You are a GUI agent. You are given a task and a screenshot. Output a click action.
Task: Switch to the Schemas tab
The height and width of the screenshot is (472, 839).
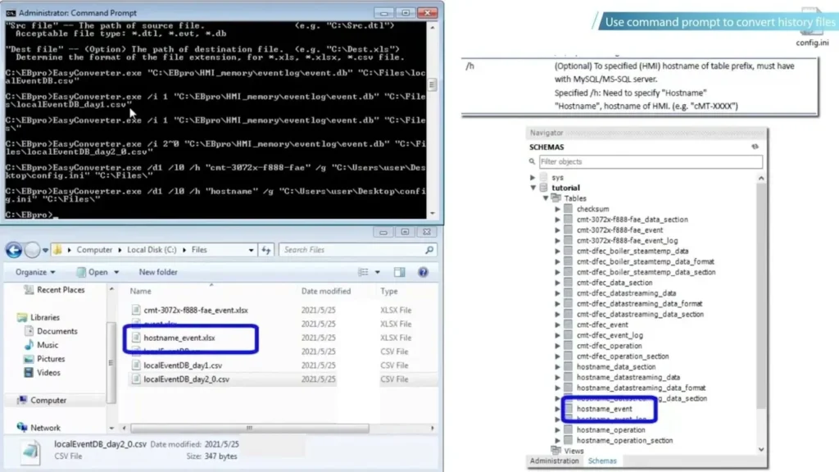603,461
